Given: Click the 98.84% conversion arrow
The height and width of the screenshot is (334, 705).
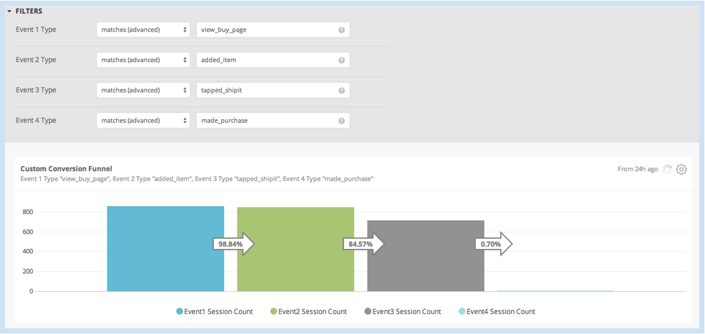Looking at the screenshot, I should tap(234, 244).
